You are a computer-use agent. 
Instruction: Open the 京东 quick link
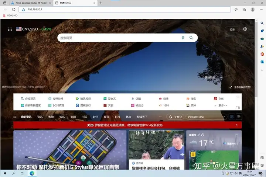pos(219,98)
